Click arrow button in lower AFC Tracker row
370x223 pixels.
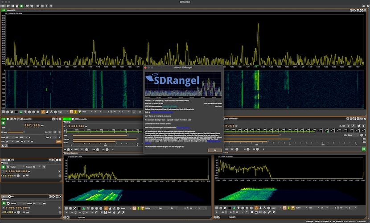tap(44, 203)
